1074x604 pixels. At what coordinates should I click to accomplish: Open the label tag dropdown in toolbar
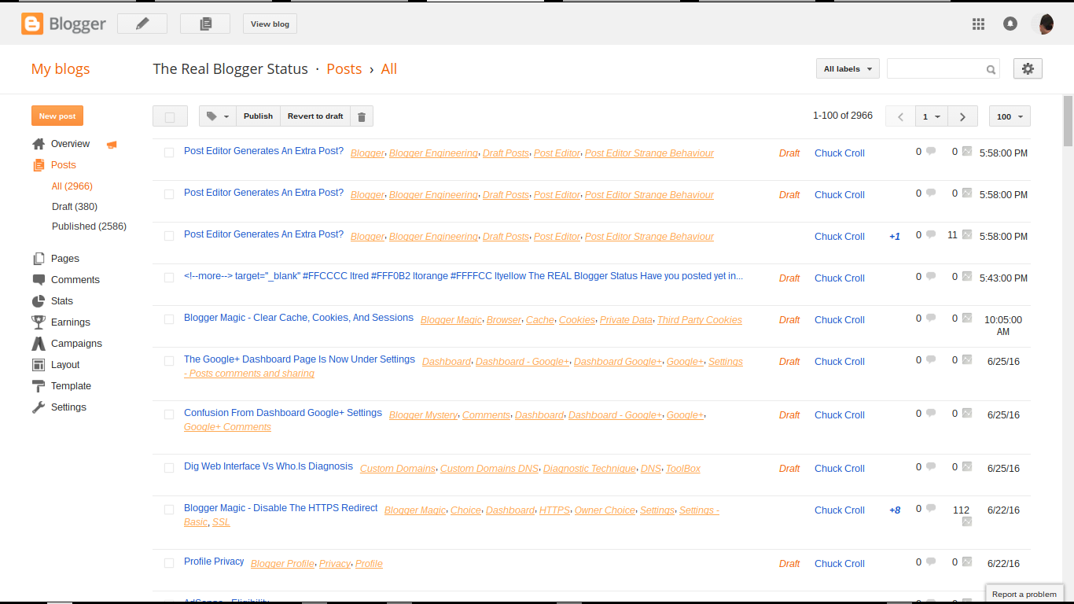(x=218, y=116)
